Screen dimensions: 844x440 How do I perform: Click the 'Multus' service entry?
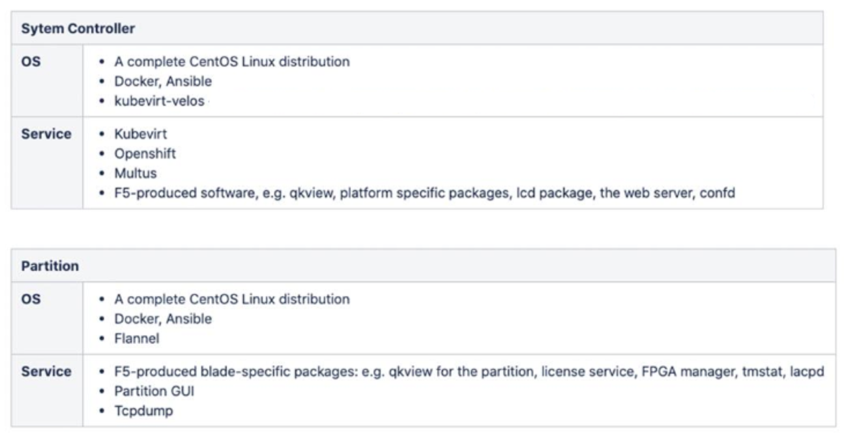click(136, 174)
